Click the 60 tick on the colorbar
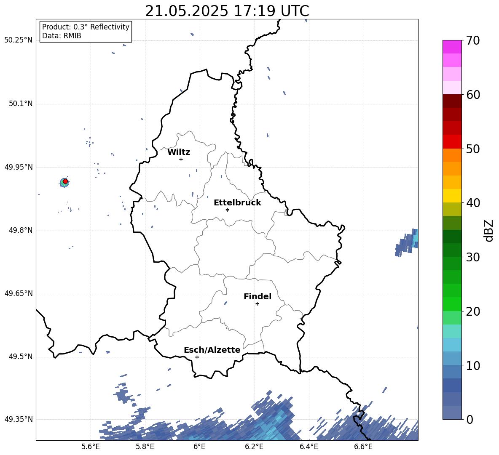The height and width of the screenshot is (455, 499). [473, 95]
